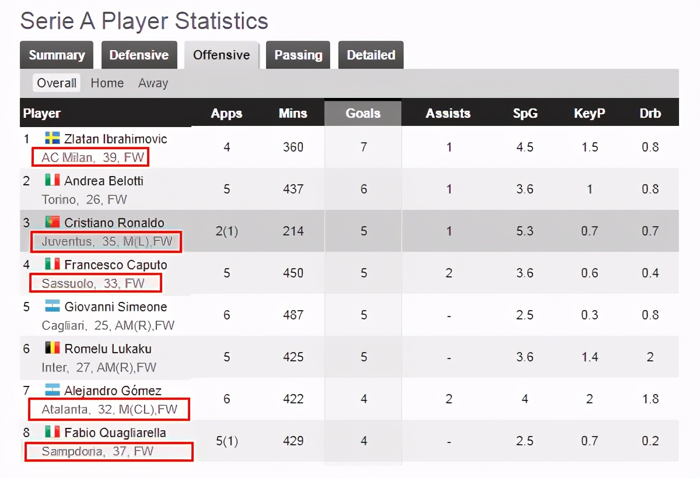Switch to the Summary tab
700x478 pixels.
[57, 55]
